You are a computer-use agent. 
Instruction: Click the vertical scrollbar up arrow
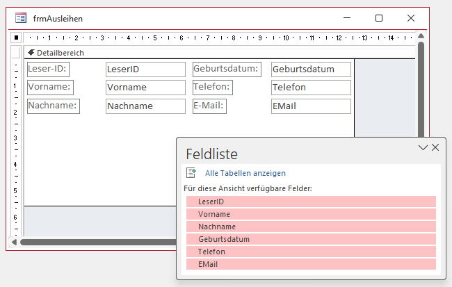click(421, 36)
